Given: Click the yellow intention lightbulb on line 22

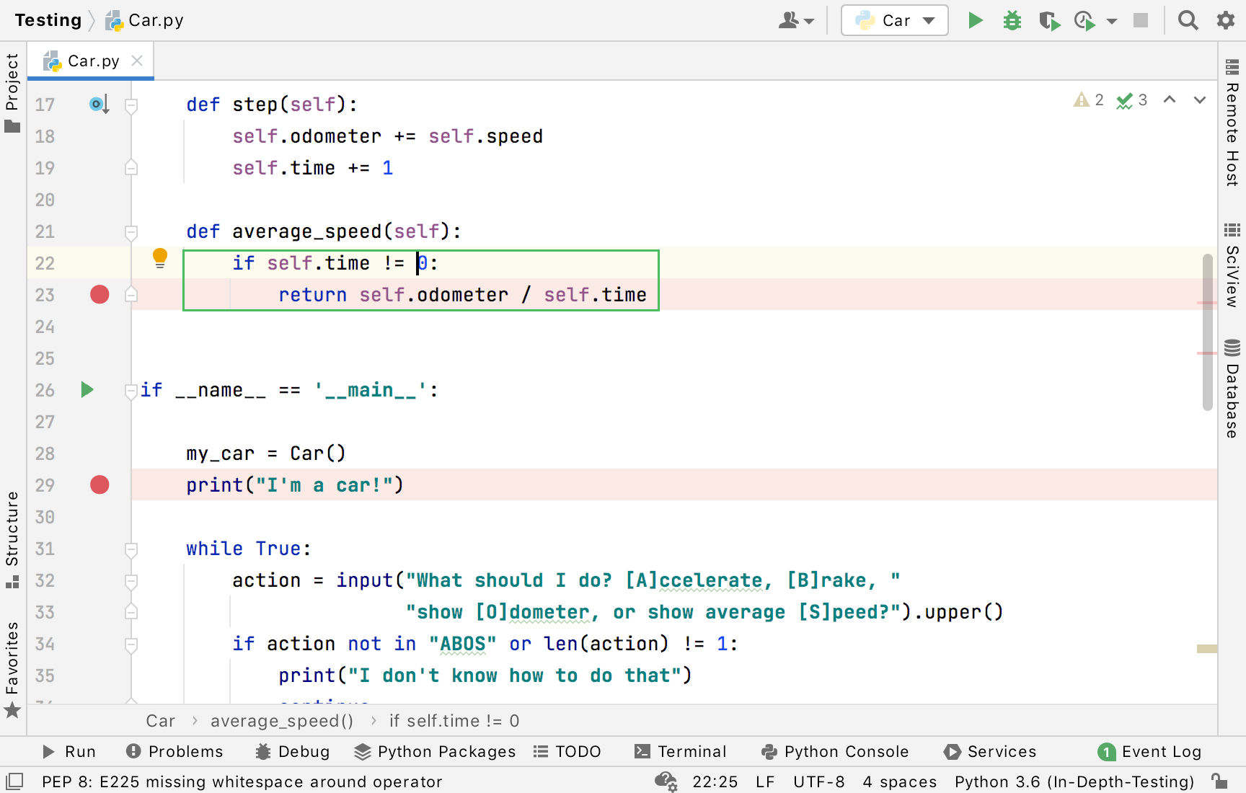Looking at the screenshot, I should pos(160,257).
